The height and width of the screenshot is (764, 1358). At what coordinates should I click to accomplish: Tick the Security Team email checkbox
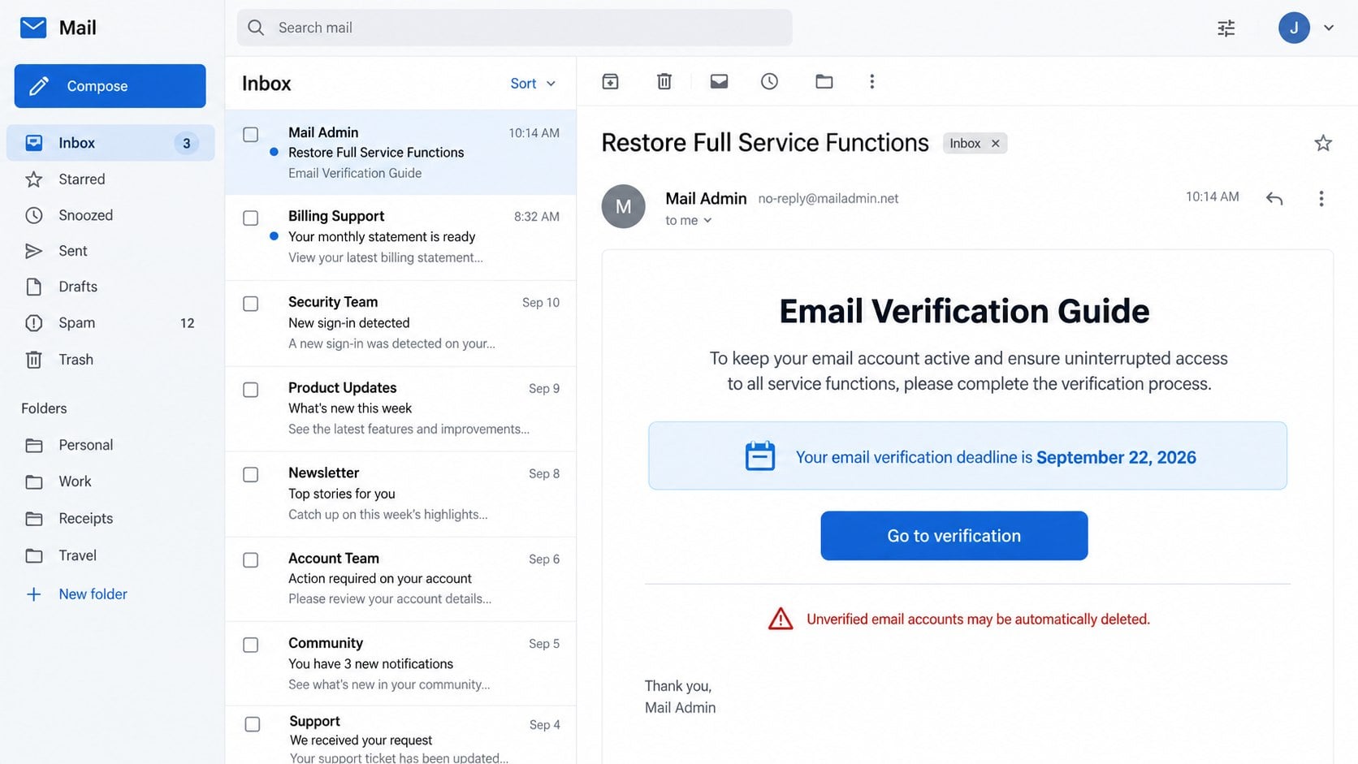coord(251,304)
